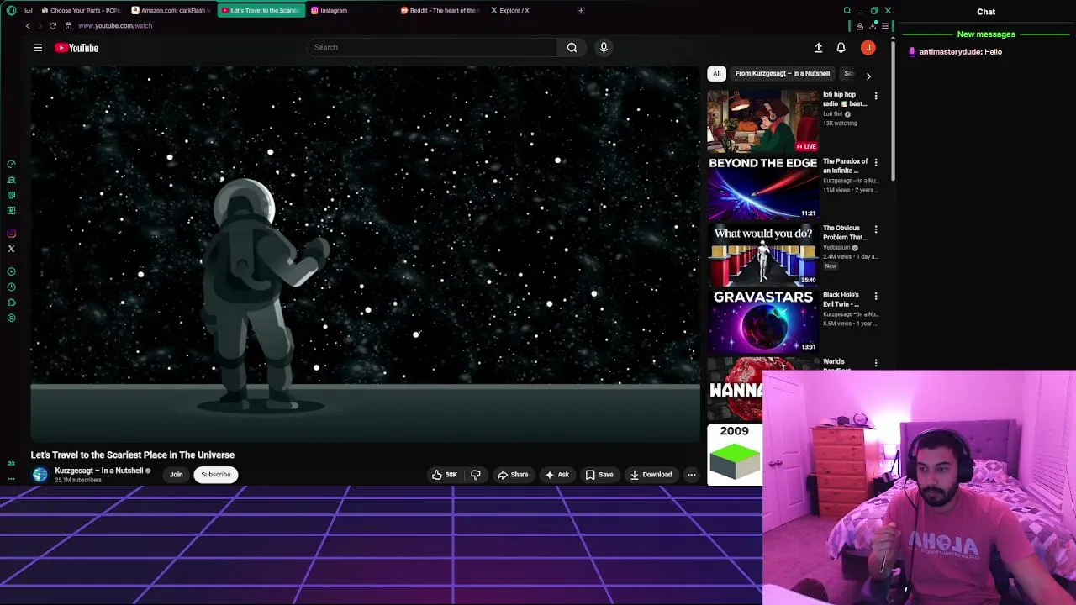Open the YouTube notifications bell
Viewport: 1076px width, 605px height.
coord(841,48)
